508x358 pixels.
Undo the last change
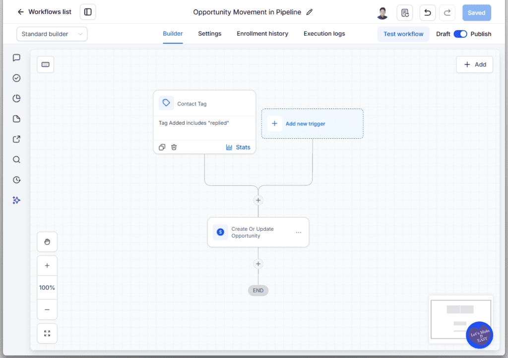(x=427, y=12)
